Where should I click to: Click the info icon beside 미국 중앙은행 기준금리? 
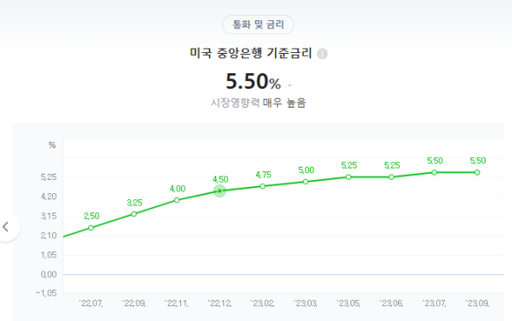click(322, 54)
